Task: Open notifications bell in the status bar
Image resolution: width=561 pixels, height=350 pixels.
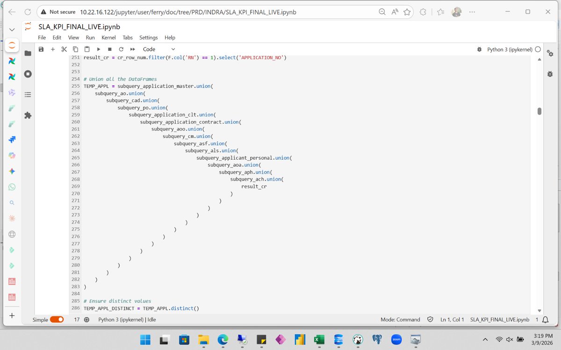Action: pyautogui.click(x=545, y=320)
